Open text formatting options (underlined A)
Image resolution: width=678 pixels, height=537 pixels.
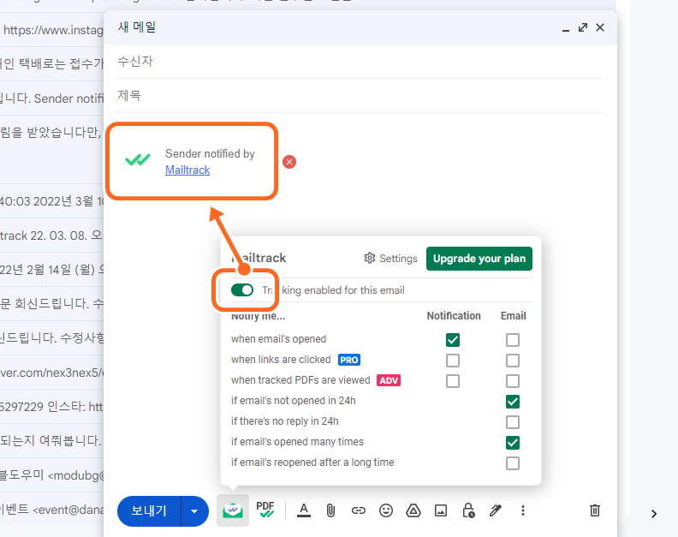point(304,510)
